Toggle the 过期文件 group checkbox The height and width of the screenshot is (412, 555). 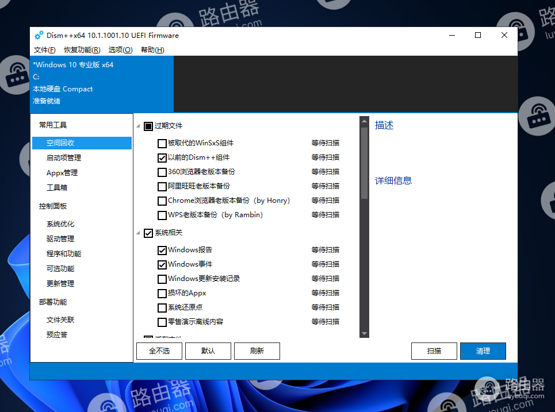coord(148,126)
